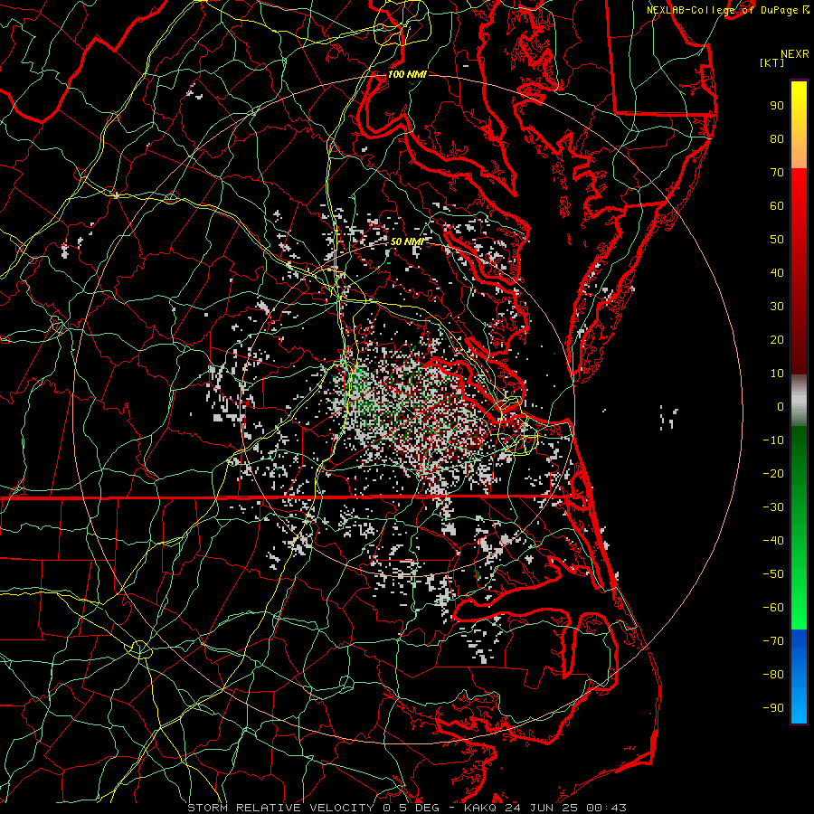Click STORM RELATIVE VELOCITY product title

[x=280, y=808]
